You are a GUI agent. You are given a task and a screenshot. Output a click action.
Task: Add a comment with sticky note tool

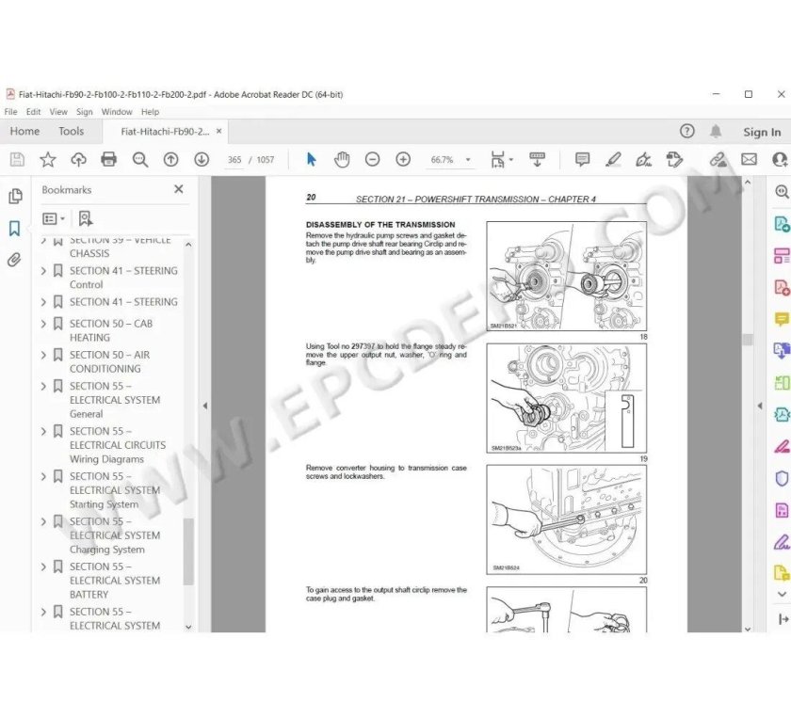tap(582, 159)
